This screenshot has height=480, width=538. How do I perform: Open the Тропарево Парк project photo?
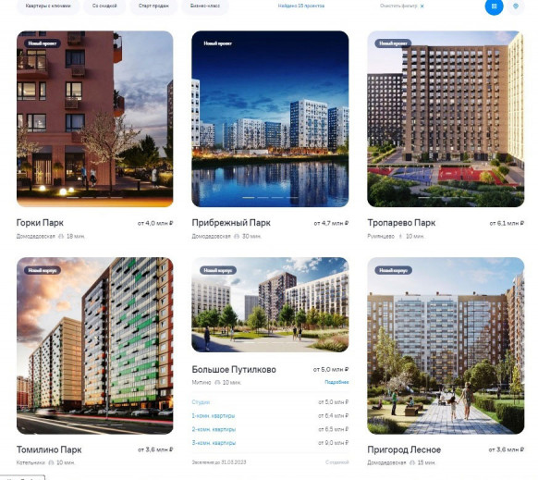coord(446,118)
